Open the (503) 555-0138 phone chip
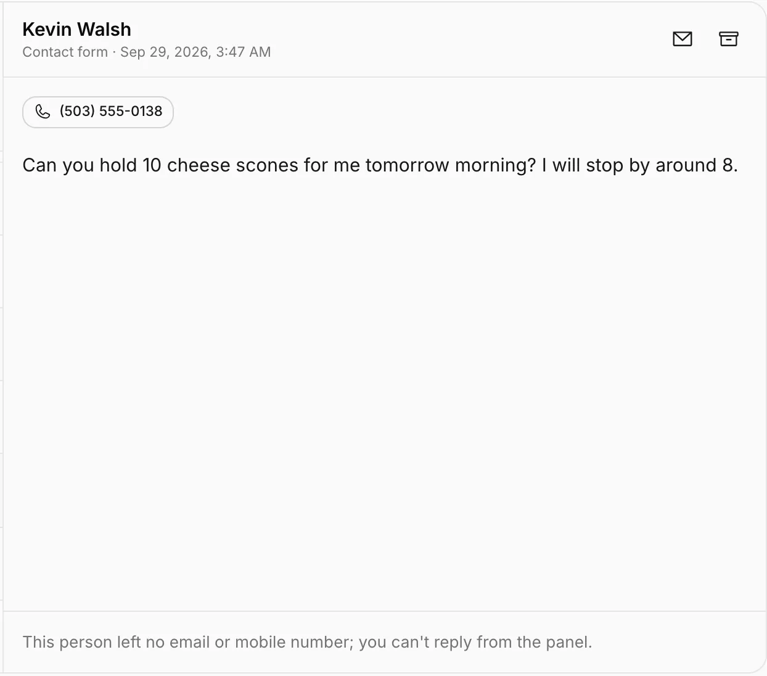The height and width of the screenshot is (676, 767). click(x=98, y=112)
